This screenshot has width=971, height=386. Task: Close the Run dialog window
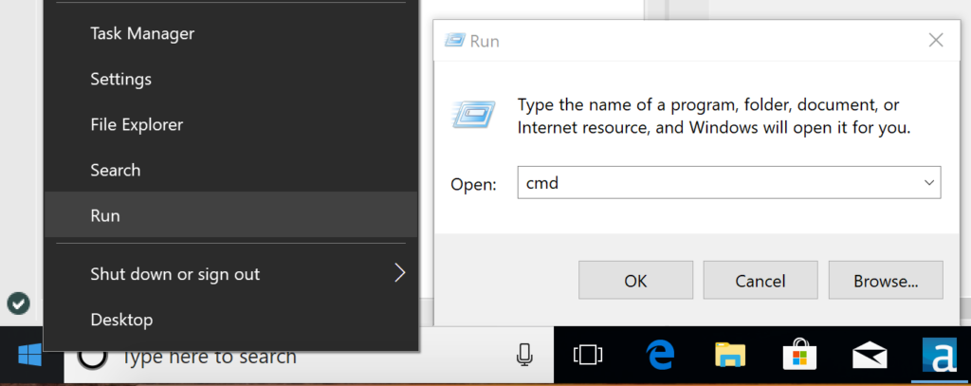(936, 40)
